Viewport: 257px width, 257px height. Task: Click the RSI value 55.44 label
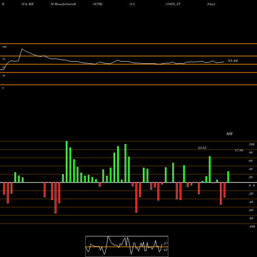[232, 61]
